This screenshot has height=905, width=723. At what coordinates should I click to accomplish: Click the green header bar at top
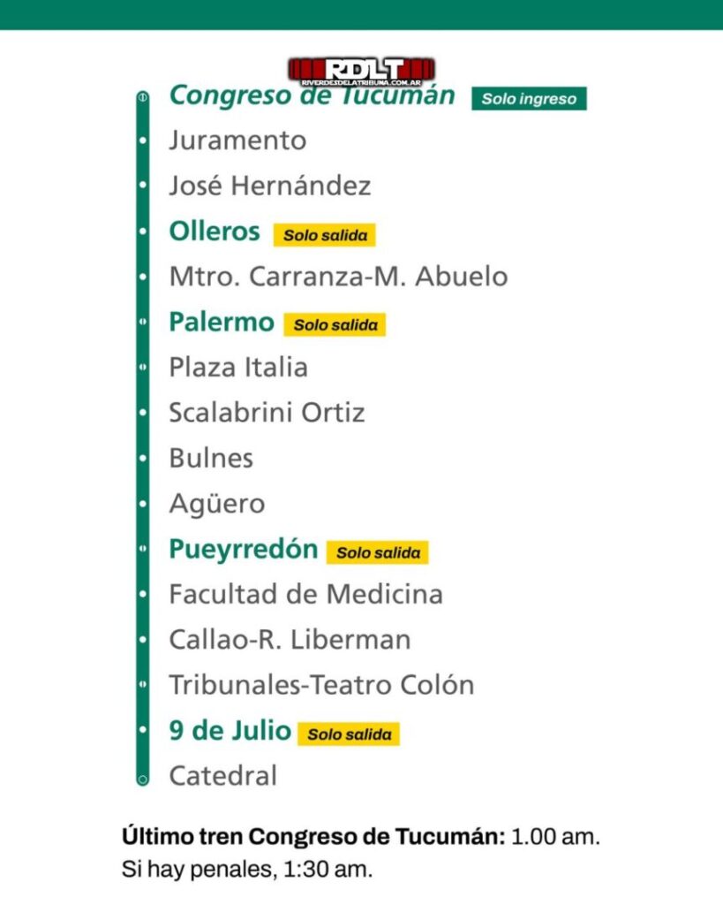[x=362, y=15]
